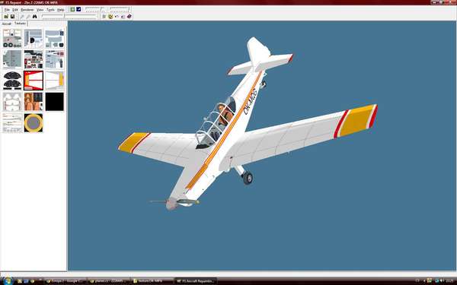Open the Tools menu

(50, 10)
